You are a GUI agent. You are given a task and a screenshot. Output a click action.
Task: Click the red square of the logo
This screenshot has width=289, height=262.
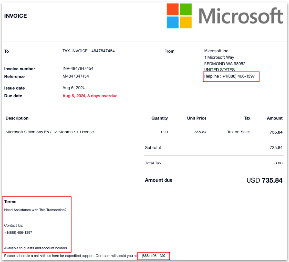tap(173, 9)
